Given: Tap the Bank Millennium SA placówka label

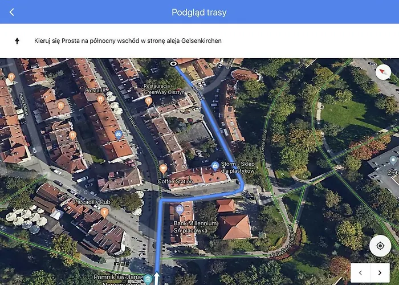Looking at the screenshot, I should click(x=196, y=227).
